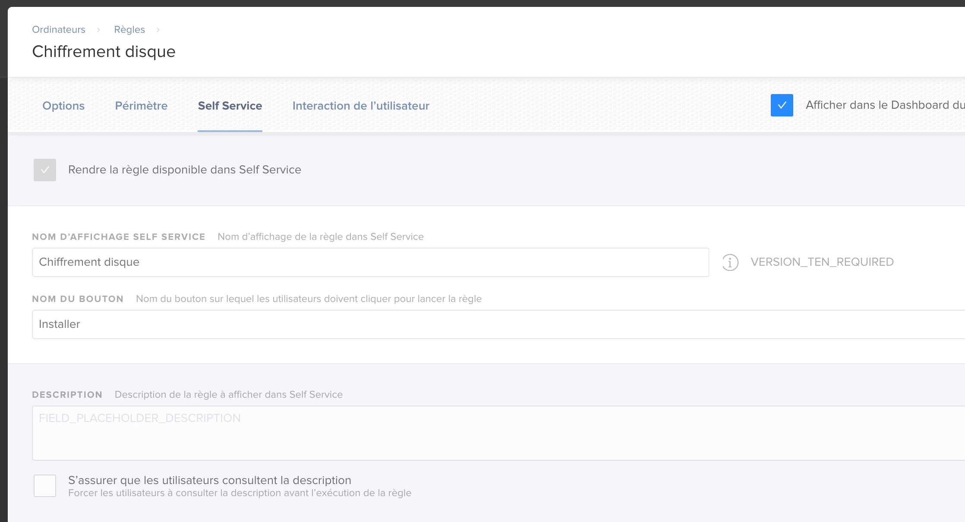Click the chevron after Ordinateurs breadcrumb
Image resolution: width=965 pixels, height=522 pixels.
(98, 30)
